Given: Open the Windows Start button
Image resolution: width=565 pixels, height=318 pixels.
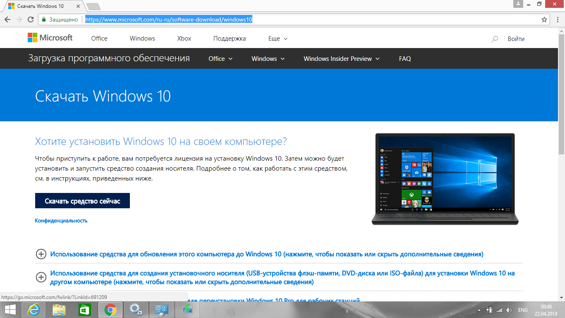Looking at the screenshot, I should 10,310.
